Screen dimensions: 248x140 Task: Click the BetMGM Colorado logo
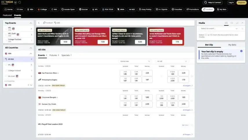[7, 2]
